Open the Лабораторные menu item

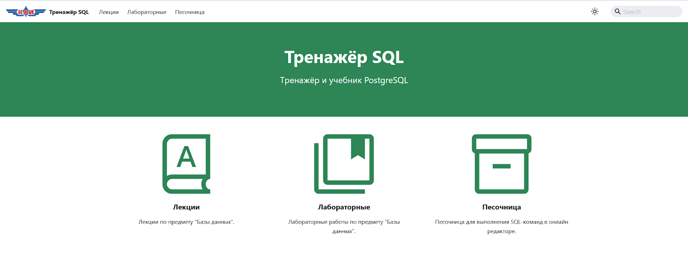point(147,12)
